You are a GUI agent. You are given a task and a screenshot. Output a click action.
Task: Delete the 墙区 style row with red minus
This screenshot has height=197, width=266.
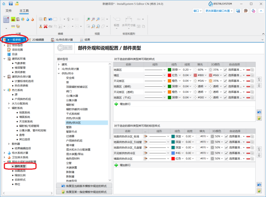click(x=248, y=75)
